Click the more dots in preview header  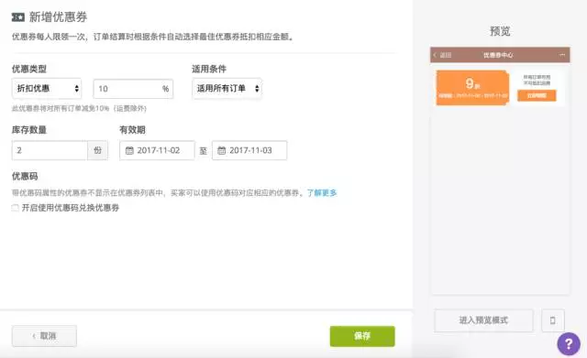coord(562,55)
